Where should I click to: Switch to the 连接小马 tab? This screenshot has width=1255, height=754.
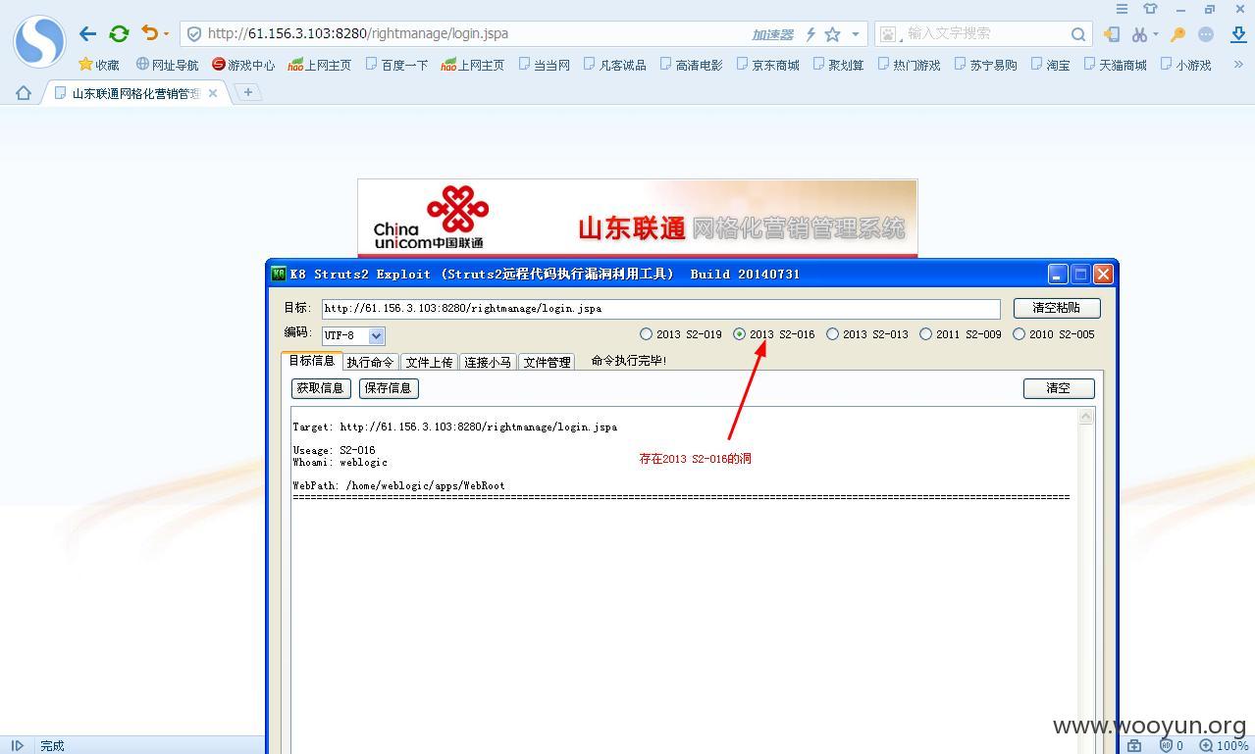[x=488, y=362]
